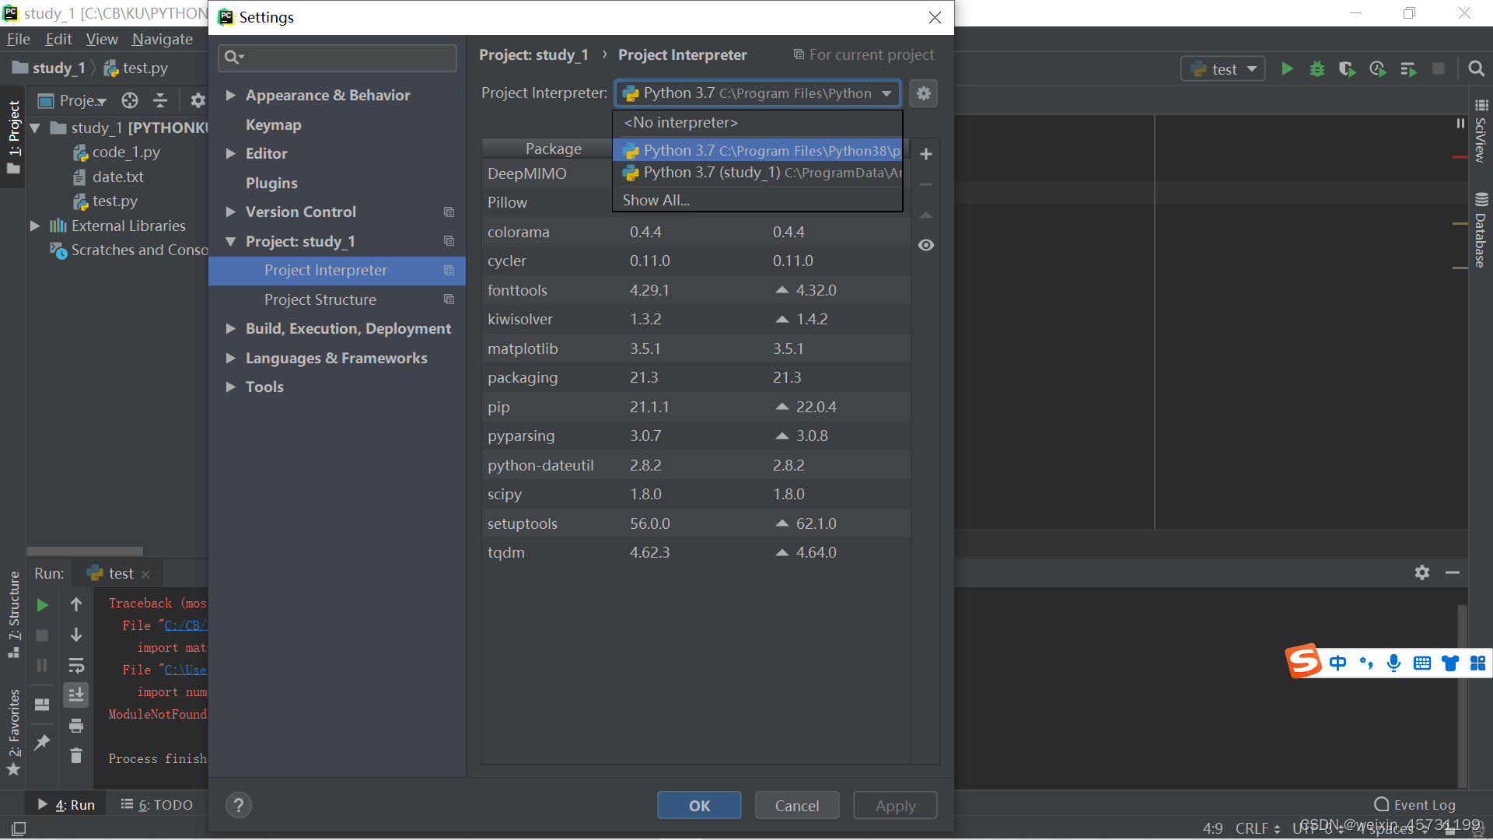
Task: Expand External Libraries tree node
Action: pos(35,226)
